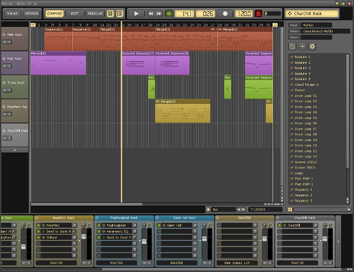Open second slot dropdown in Giant Hall Rack
The image size is (354, 272).
[x=195, y=231]
